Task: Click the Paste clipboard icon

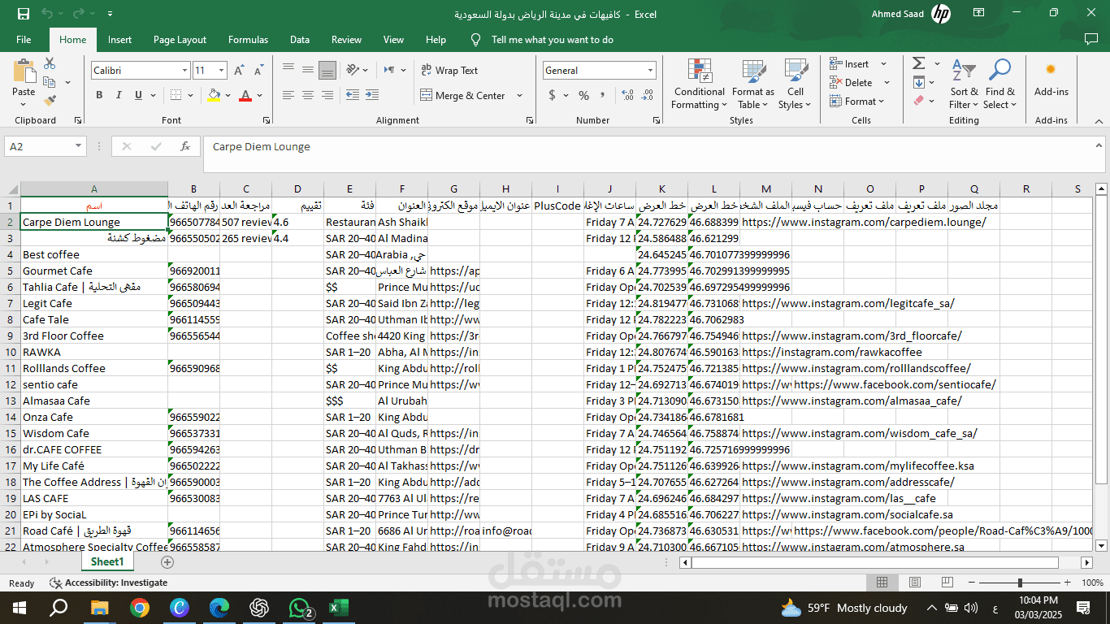Action: [x=24, y=73]
